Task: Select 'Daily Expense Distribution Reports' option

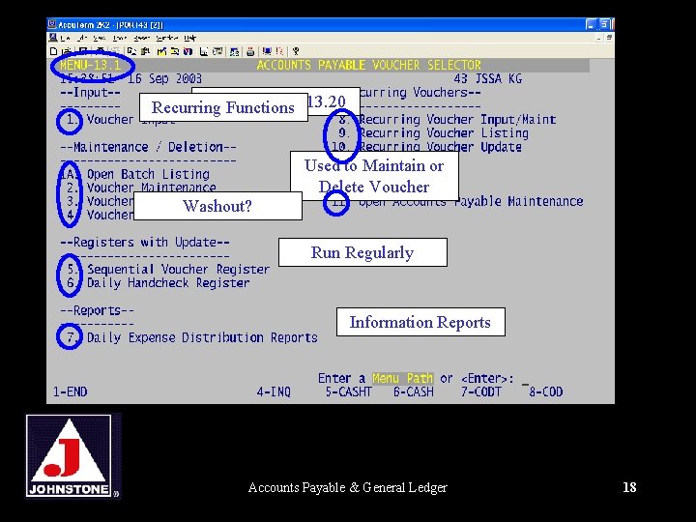Action: pyautogui.click(x=202, y=337)
